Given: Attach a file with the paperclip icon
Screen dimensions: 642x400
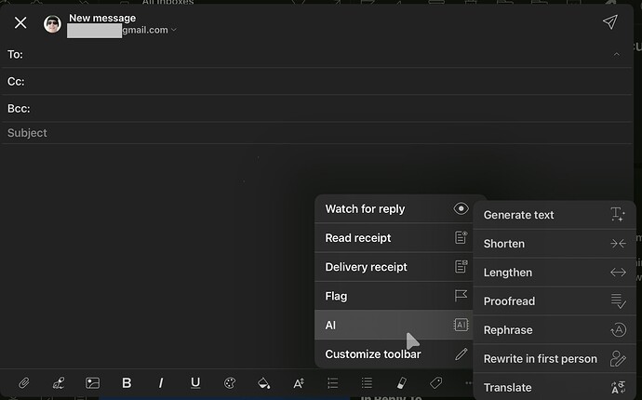Looking at the screenshot, I should click(x=24, y=383).
